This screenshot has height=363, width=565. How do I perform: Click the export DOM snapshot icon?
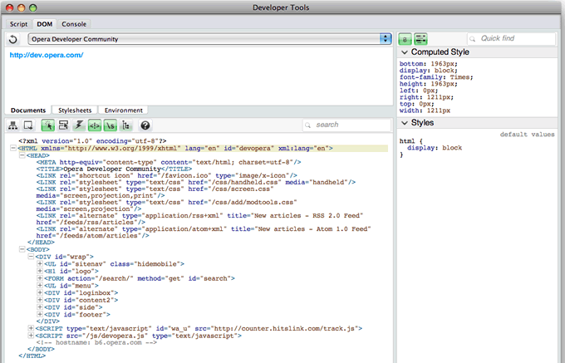point(28,125)
